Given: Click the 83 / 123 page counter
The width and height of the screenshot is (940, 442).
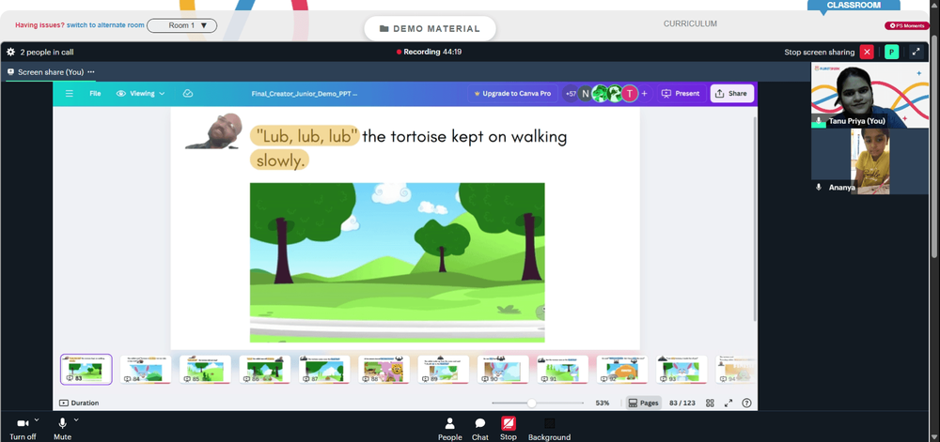Looking at the screenshot, I should click(682, 404).
